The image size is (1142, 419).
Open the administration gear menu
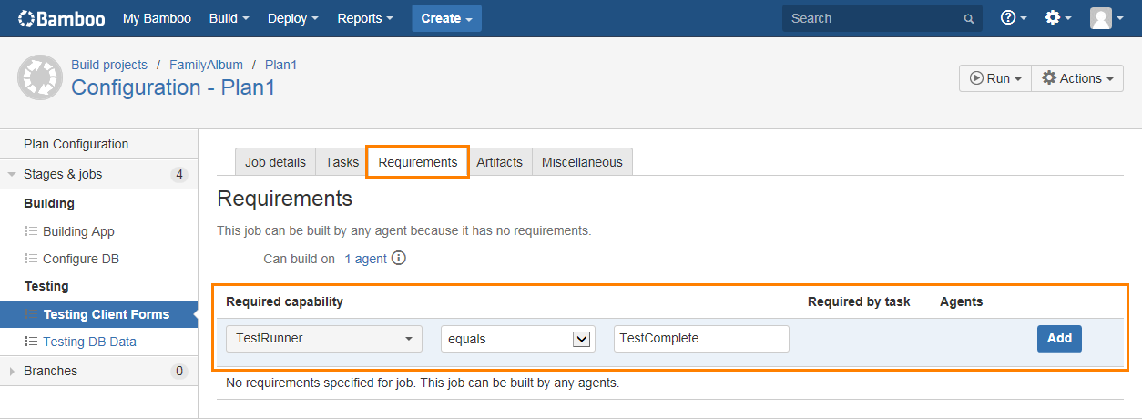(x=1057, y=18)
